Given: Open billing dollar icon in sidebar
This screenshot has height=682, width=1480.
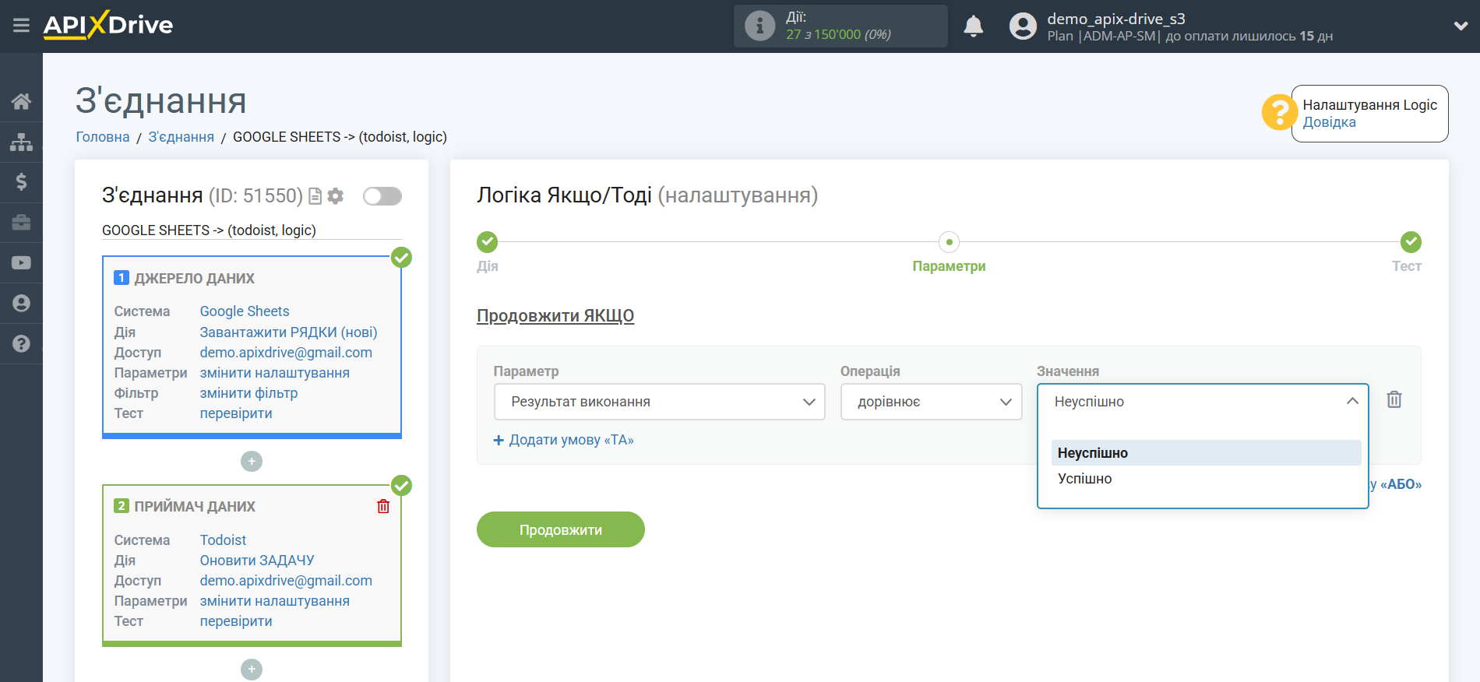Looking at the screenshot, I should click(21, 182).
